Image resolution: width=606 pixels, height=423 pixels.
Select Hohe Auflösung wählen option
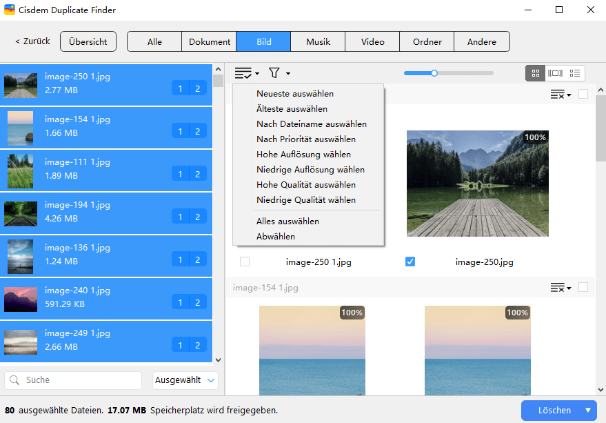point(303,155)
